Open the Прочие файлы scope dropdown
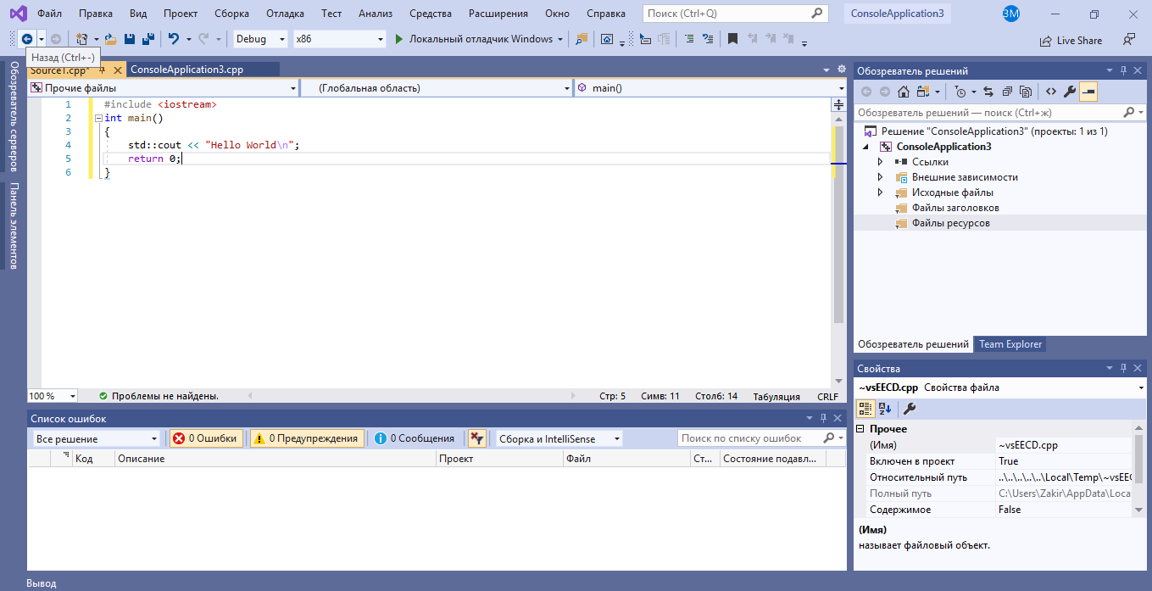 pos(164,88)
